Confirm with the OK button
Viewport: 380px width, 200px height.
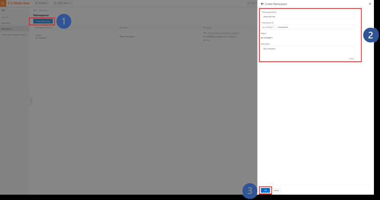point(265,190)
